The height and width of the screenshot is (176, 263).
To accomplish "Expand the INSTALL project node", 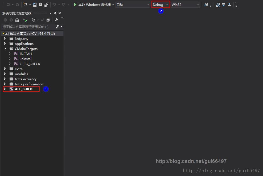I will (10, 54).
